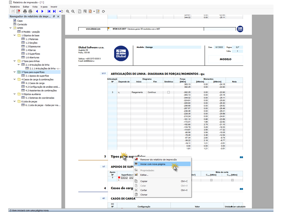Open the Relatório menu
The width and height of the screenshot is (282, 212).
pos(15,7)
